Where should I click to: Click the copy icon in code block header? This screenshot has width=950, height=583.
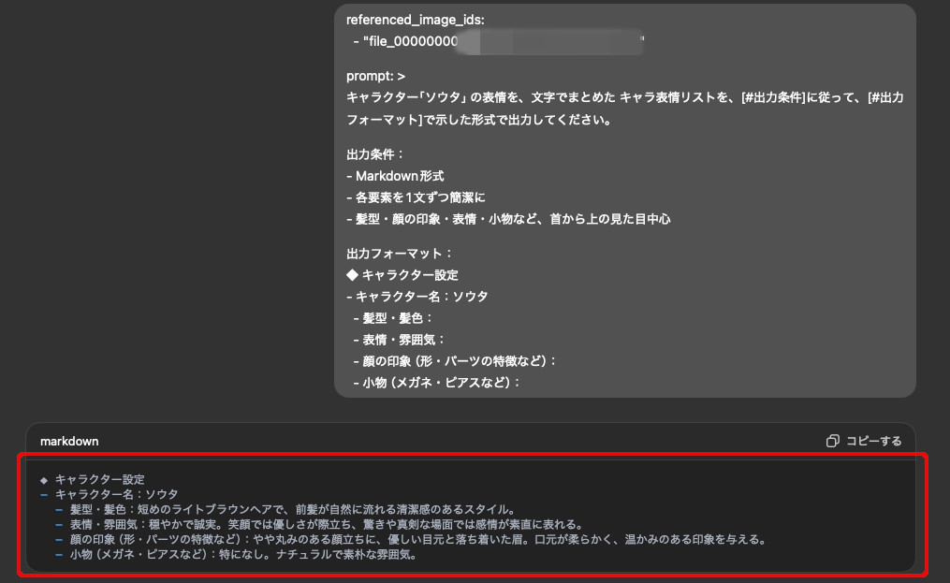point(832,441)
